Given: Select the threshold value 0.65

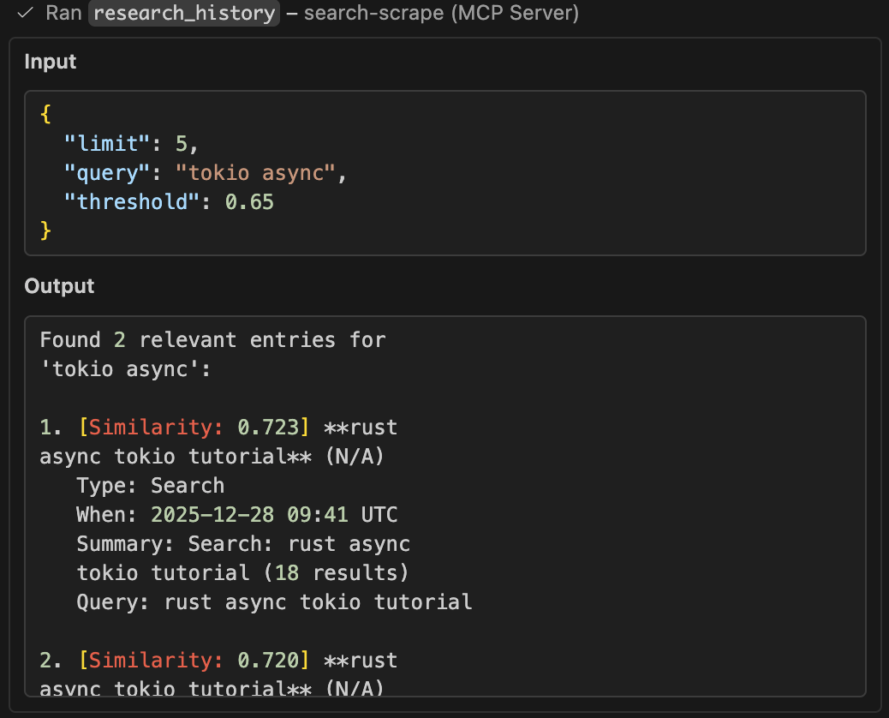Looking at the screenshot, I should [247, 201].
